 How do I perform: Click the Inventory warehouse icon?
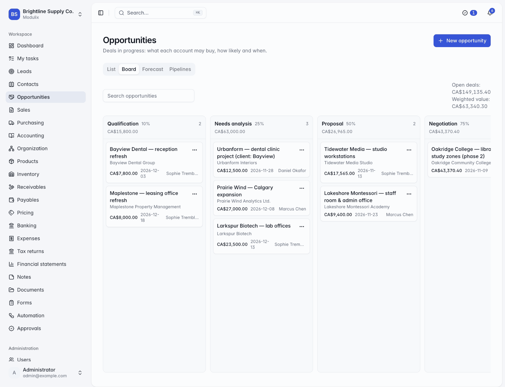11,174
